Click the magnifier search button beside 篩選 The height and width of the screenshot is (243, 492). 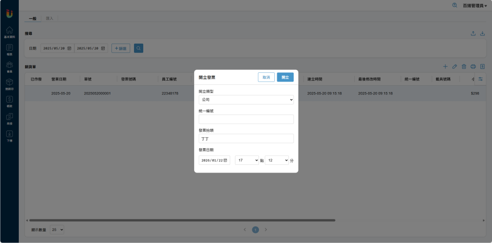(138, 48)
